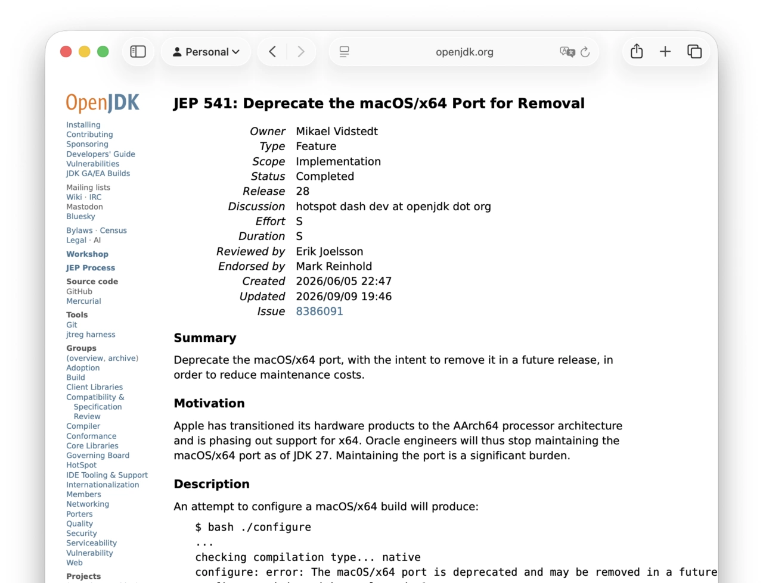
Task: Open the Census link
Action: click(x=113, y=230)
